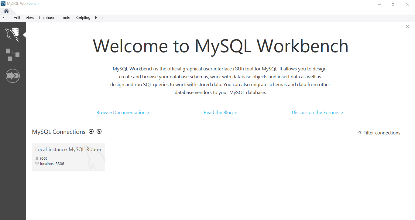The image size is (415, 220).
Task: Close the welcome message with x
Action: pos(407,26)
